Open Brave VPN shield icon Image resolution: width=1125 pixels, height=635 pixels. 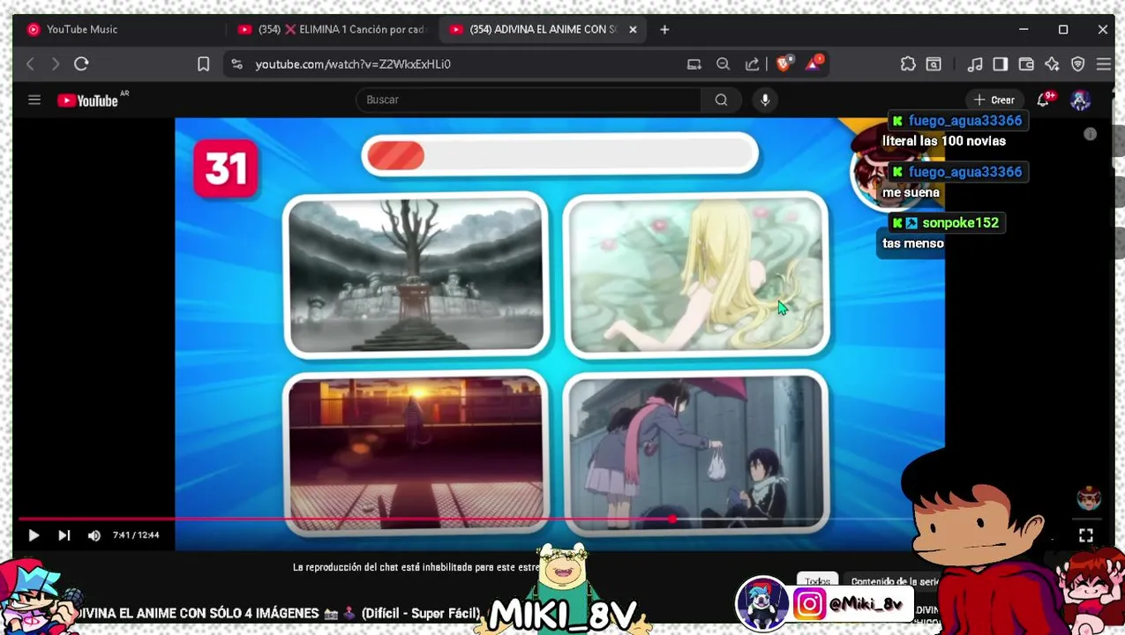[1077, 64]
